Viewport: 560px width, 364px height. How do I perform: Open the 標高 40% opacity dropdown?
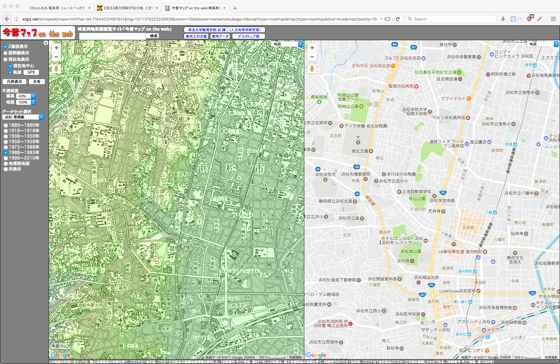(26, 96)
